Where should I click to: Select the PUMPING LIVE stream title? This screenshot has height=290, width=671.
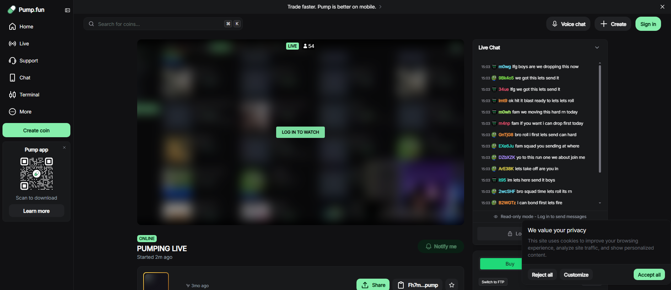coord(162,249)
